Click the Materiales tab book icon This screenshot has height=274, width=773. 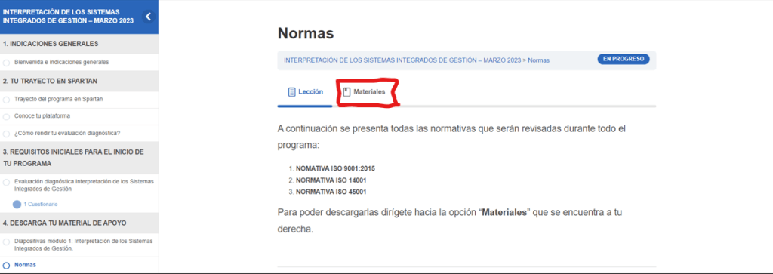346,91
